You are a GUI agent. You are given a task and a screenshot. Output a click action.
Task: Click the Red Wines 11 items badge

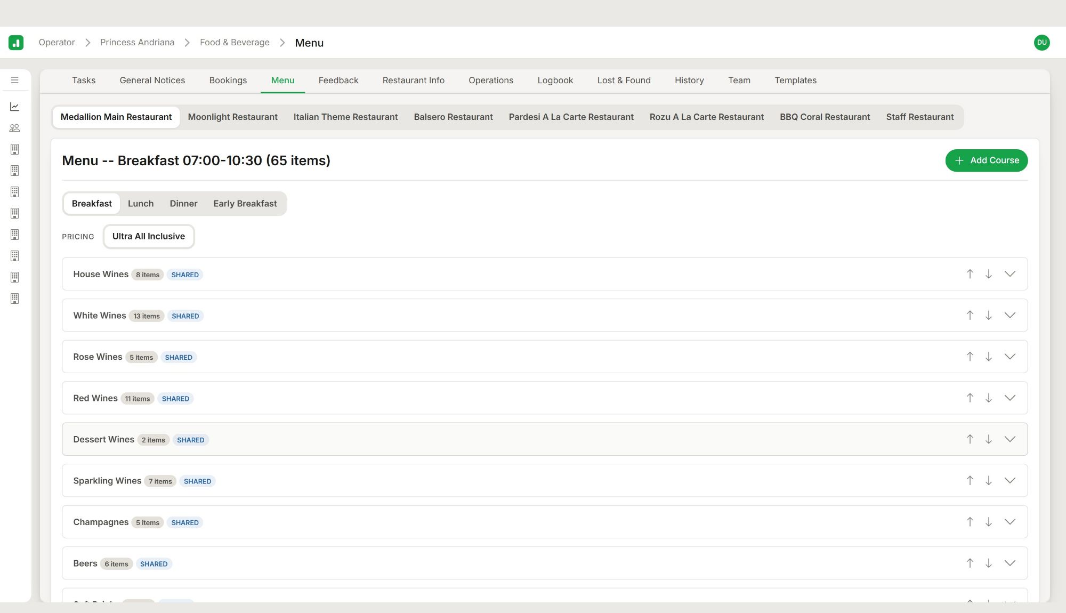tap(138, 399)
